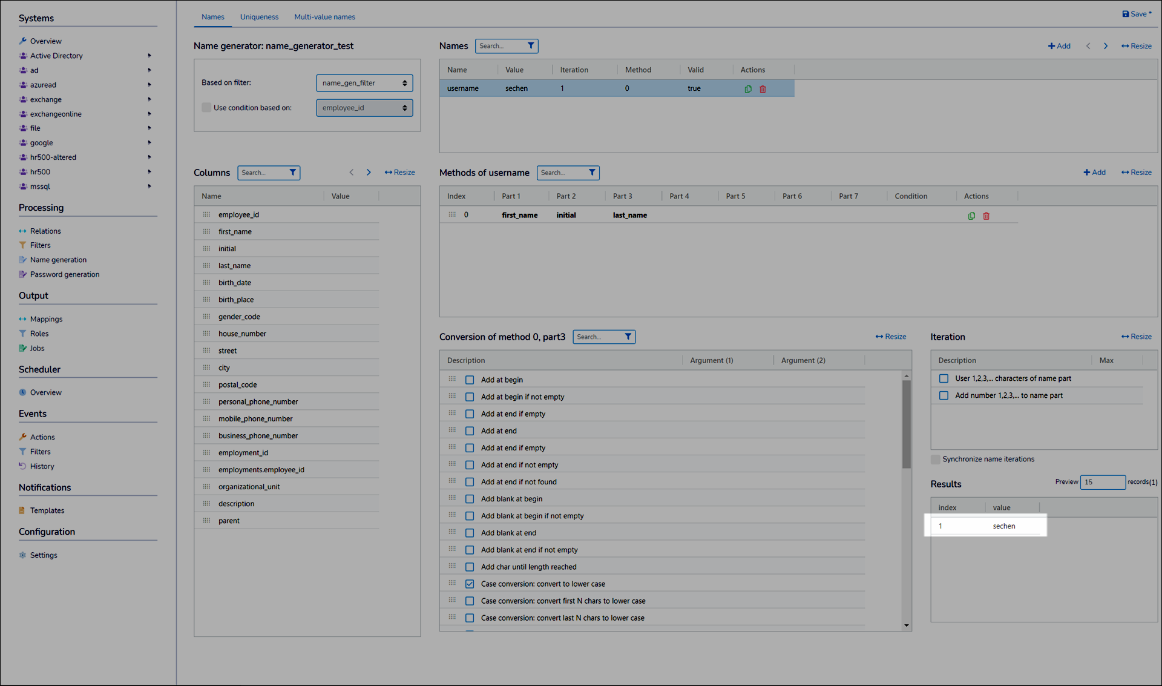
Task: Toggle 'Synchronize name iterations' checkbox
Action: (936, 459)
